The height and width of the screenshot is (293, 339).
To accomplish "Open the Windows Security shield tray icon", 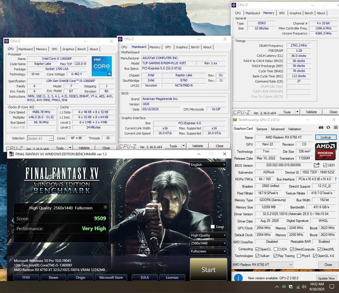I will pyautogui.click(x=291, y=287).
